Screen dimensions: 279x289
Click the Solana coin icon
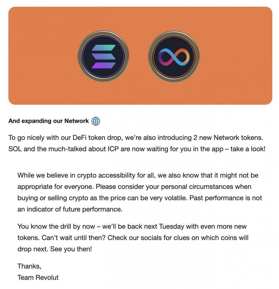coord(103,56)
